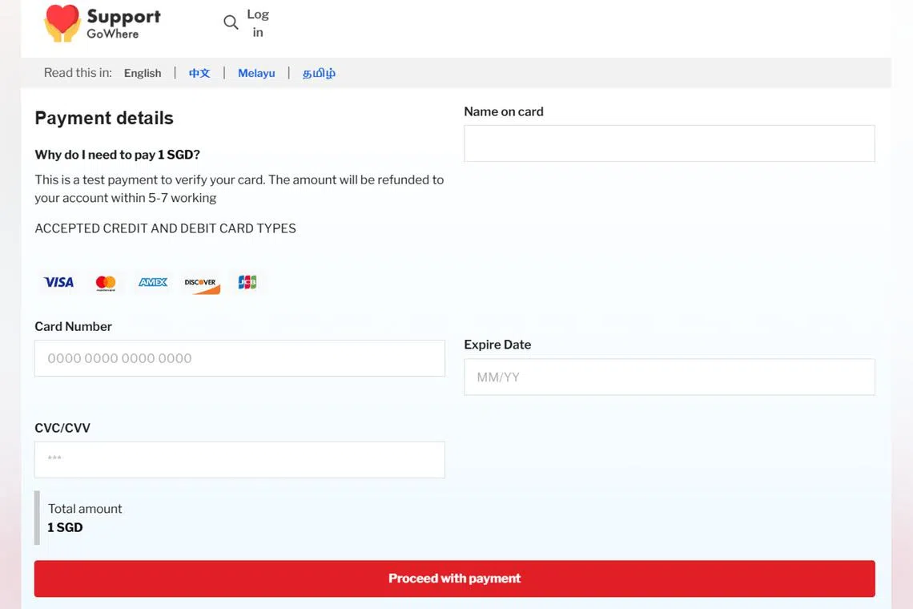Image resolution: width=913 pixels, height=609 pixels.
Task: Click the Proceed with payment button
Action: coord(454,579)
